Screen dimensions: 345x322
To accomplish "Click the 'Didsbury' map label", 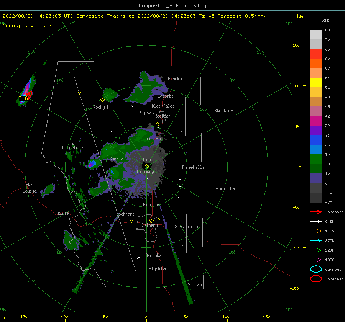I will (x=145, y=172).
